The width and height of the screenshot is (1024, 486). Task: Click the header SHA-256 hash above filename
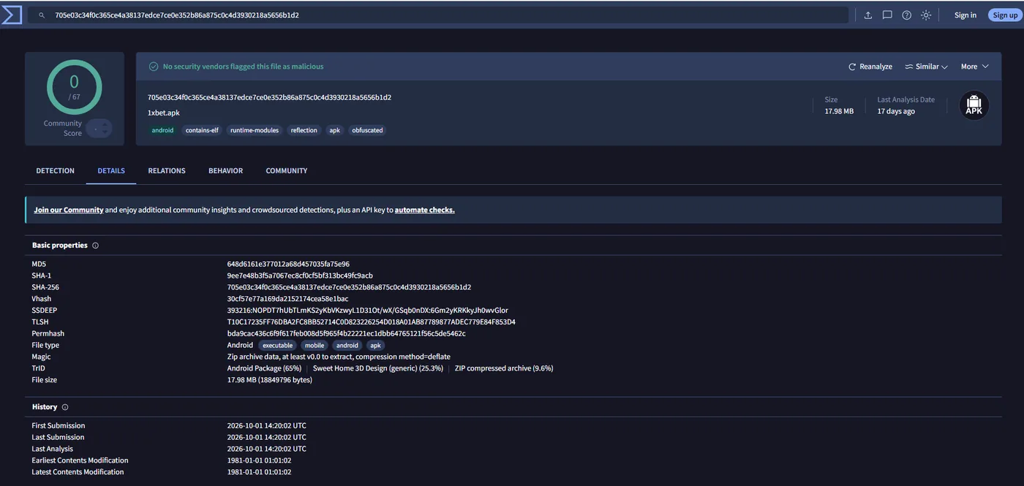point(269,97)
